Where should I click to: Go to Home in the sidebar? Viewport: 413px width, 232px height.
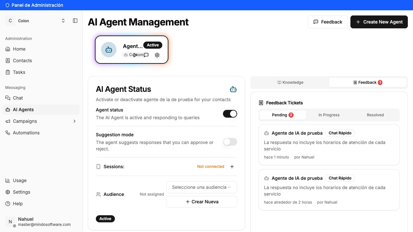[x=41, y=49]
